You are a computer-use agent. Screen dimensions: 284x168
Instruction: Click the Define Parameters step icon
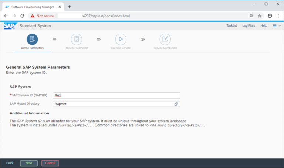(x=32, y=39)
